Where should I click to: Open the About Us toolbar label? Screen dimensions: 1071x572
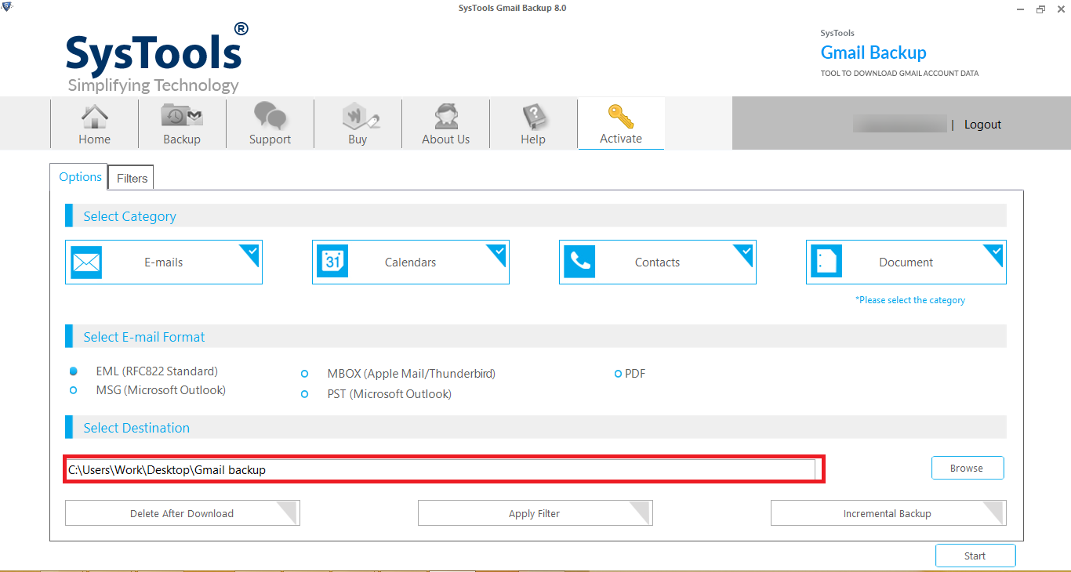446,139
